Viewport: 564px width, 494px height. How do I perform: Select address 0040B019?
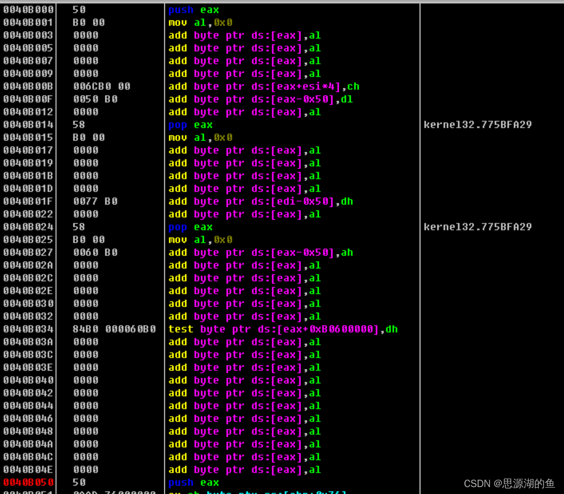(28, 163)
